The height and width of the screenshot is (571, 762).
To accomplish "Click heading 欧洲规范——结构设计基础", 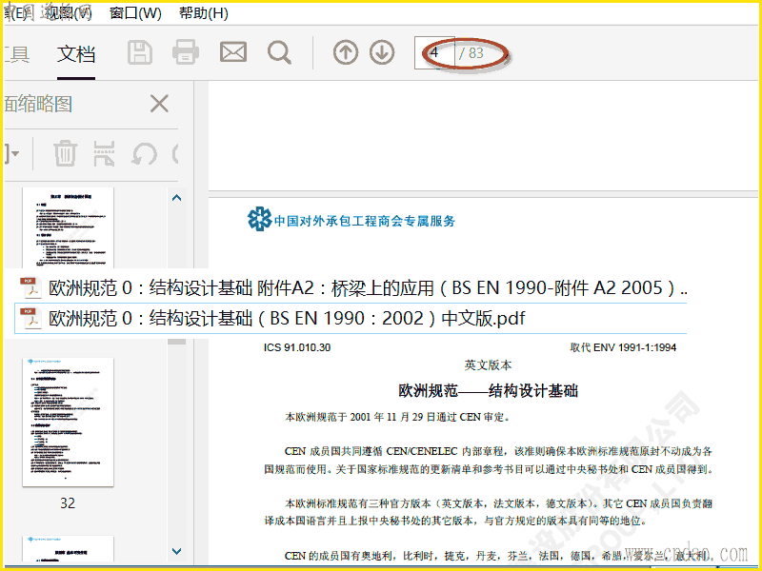I will click(488, 391).
